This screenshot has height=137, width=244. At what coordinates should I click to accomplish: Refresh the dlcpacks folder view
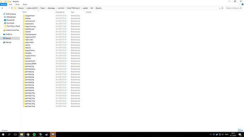tap(222, 8)
